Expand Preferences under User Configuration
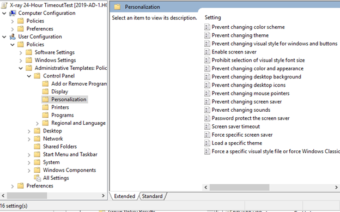The height and width of the screenshot is (212, 340). 13,186
